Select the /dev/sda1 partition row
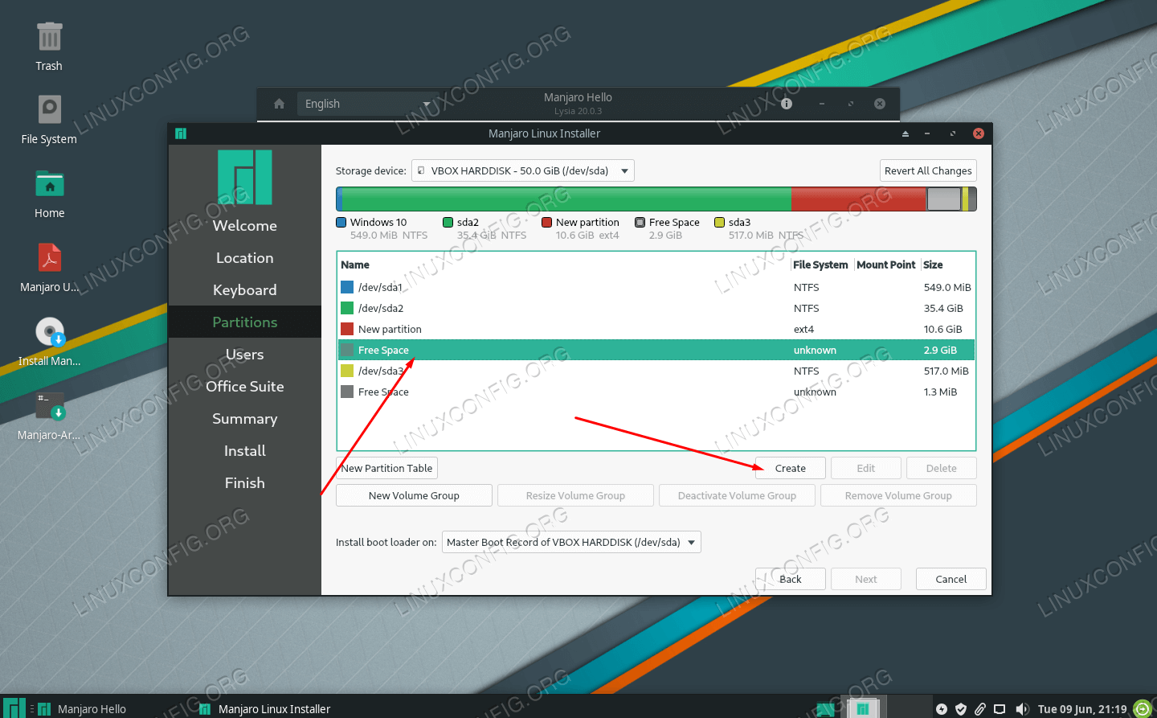Screen dimensions: 1157x718 coord(656,287)
